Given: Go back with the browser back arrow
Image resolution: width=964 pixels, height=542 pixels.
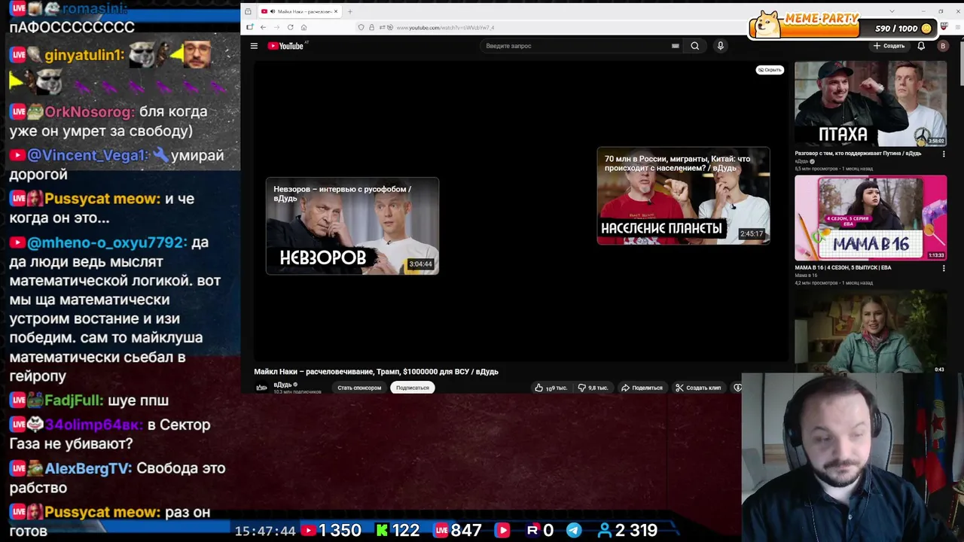Looking at the screenshot, I should click(263, 27).
